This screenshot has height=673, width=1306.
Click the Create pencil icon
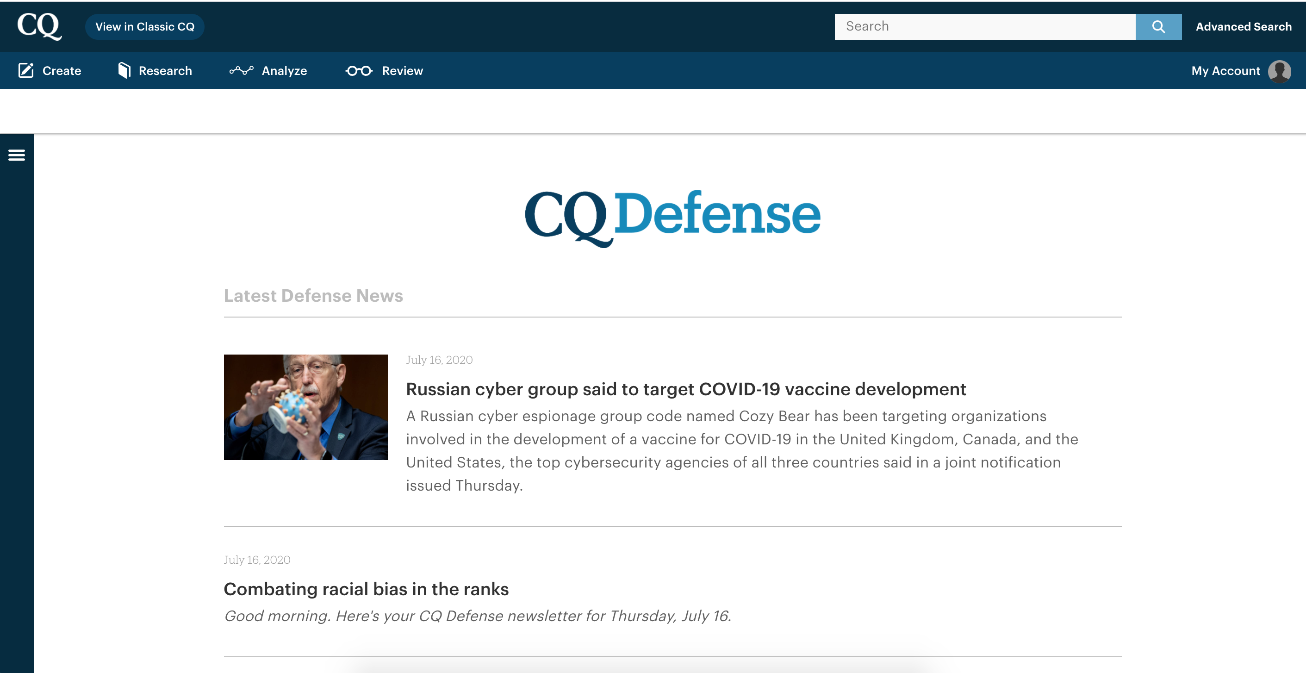pos(26,70)
